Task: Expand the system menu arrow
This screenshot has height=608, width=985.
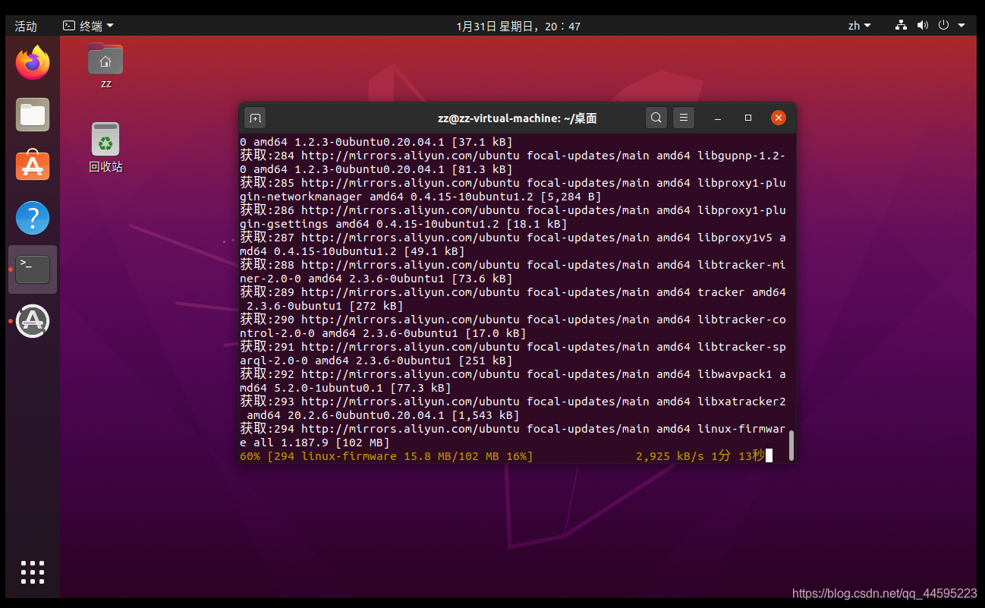Action: click(961, 26)
